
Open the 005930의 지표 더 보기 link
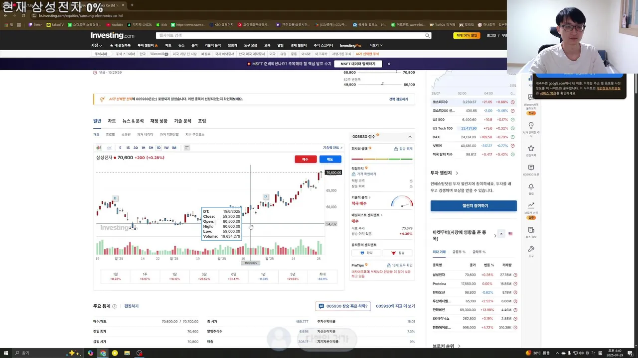[395, 306]
